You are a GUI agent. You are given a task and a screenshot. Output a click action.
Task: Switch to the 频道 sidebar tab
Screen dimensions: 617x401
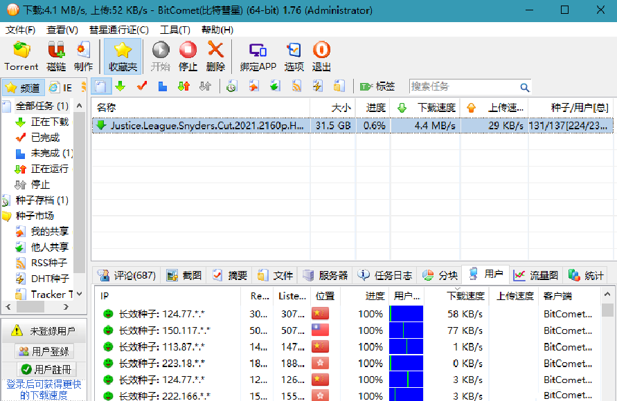pyautogui.click(x=24, y=88)
